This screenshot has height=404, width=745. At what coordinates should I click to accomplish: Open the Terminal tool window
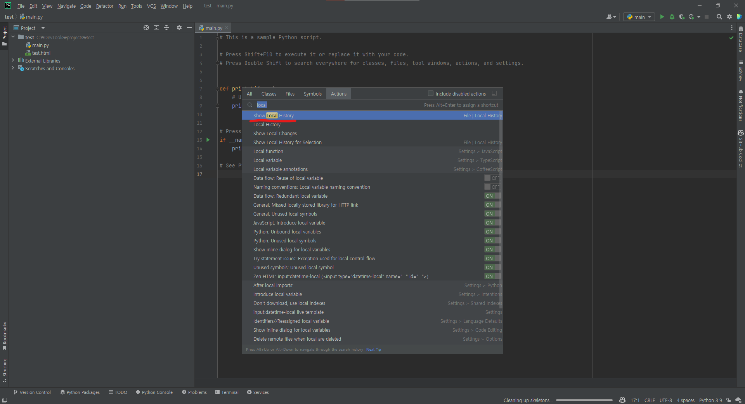pos(227,392)
